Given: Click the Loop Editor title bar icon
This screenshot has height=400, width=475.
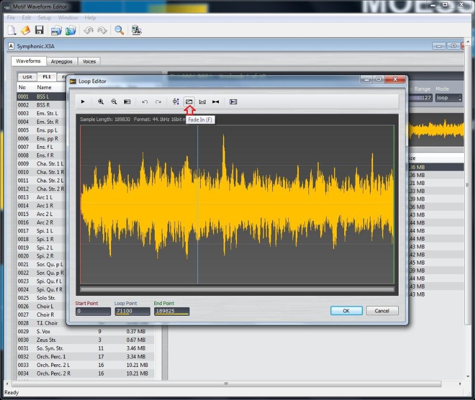Looking at the screenshot, I should 73,81.
